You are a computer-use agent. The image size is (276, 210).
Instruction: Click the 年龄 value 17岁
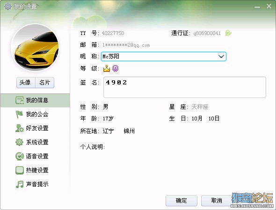point(108,119)
